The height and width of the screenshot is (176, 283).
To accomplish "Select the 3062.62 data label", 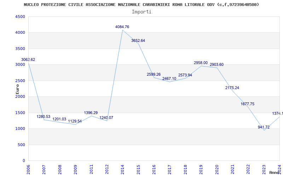I will click(x=28, y=59).
